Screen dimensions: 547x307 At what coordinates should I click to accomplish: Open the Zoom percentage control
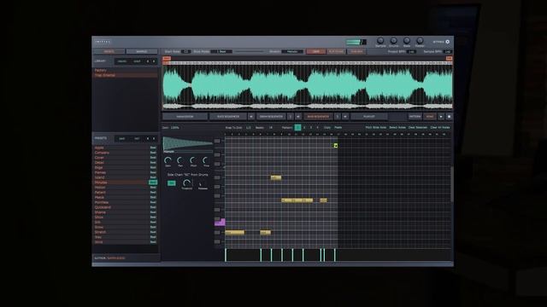pyautogui.click(x=175, y=128)
